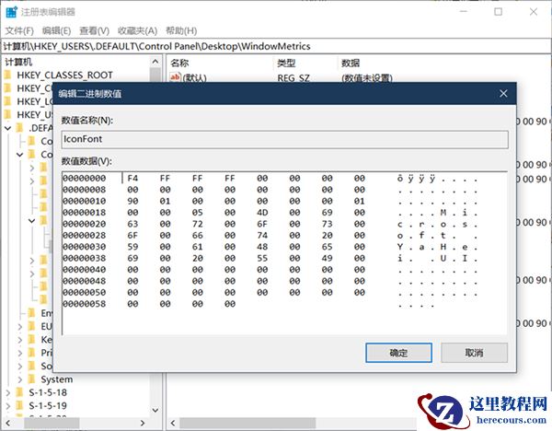Viewport: 552px width, 431px height.
Task: Click the HKEY_CLASSES_ROOT folder icon
Action: pyautogui.click(x=8, y=76)
